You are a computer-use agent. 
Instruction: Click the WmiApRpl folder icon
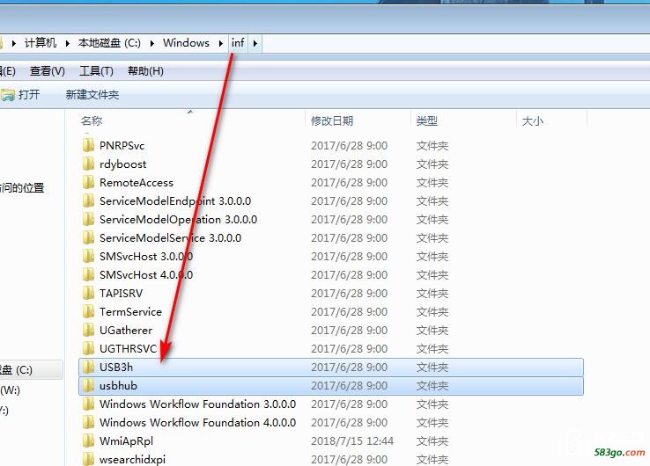click(88, 441)
